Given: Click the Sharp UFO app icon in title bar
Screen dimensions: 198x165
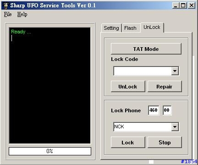Looking at the screenshot, I should 6,5.
